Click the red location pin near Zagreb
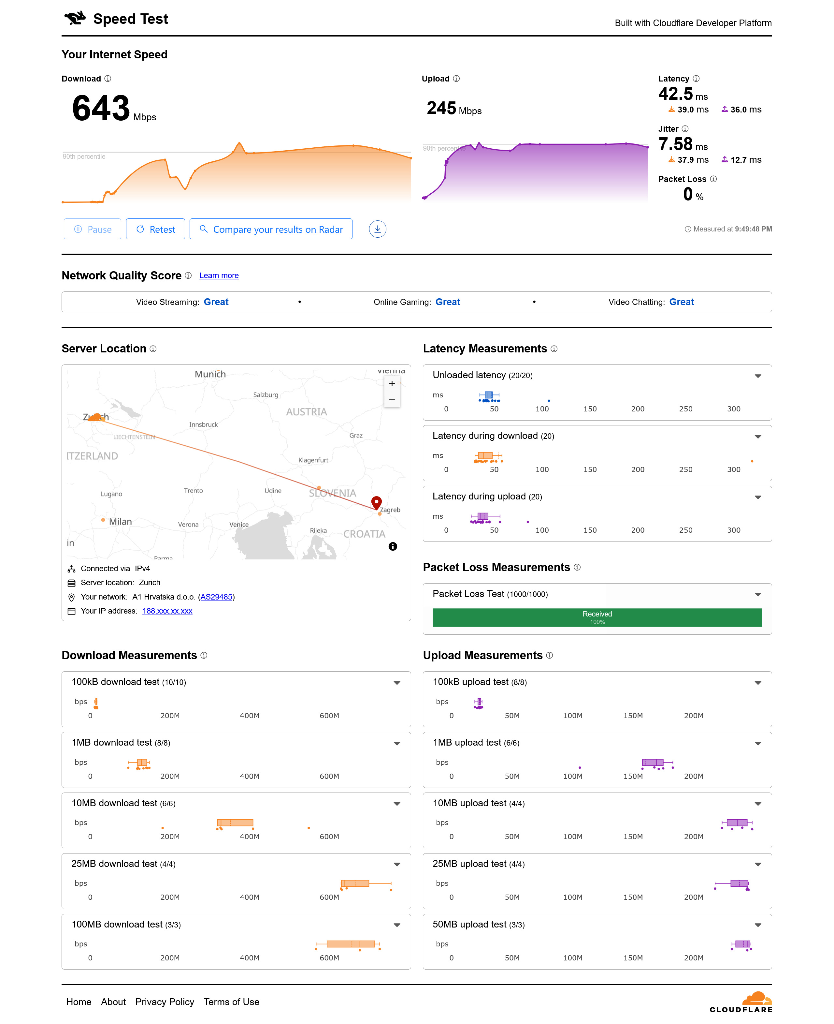The image size is (834, 1024). pyautogui.click(x=377, y=503)
